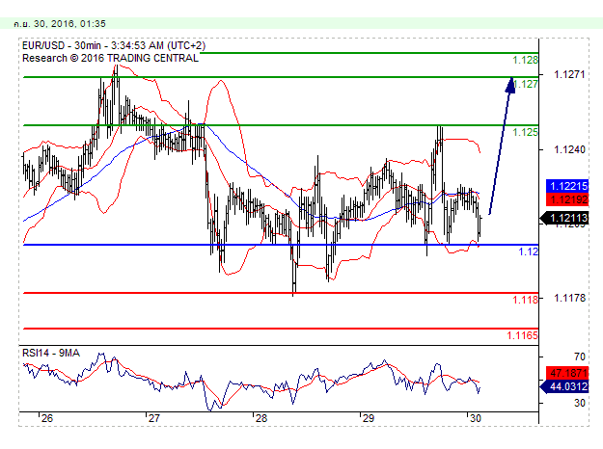
Task: Click the RSI14 - 9MA indicator label
Action: (51, 353)
